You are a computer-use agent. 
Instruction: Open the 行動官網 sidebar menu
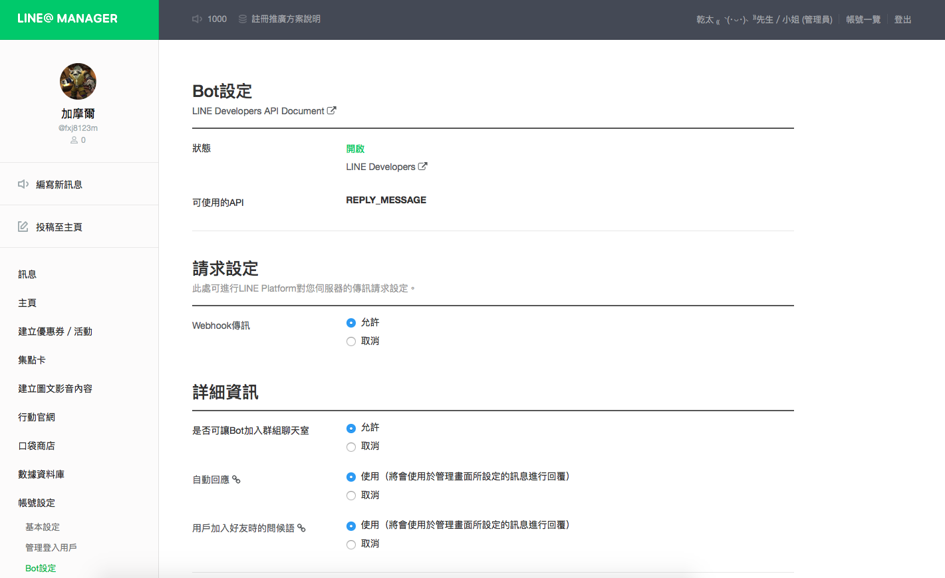pos(37,417)
